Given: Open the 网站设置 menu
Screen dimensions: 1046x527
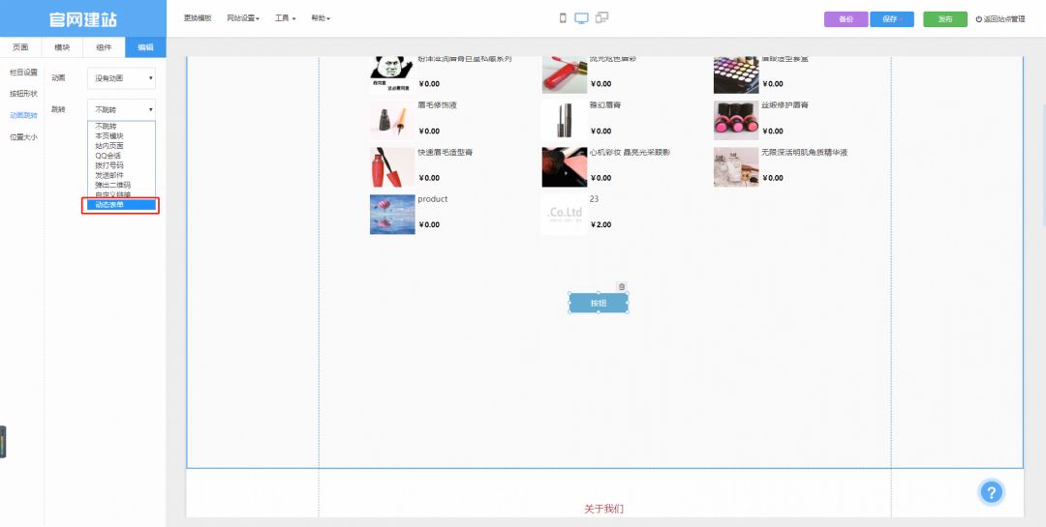Looking at the screenshot, I should click(243, 18).
